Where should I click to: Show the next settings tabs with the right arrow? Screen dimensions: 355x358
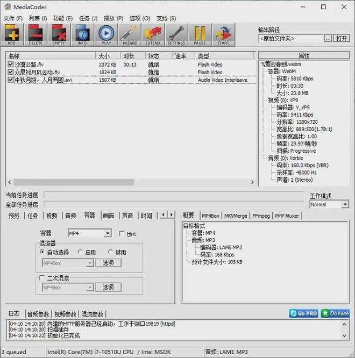pos(172,215)
